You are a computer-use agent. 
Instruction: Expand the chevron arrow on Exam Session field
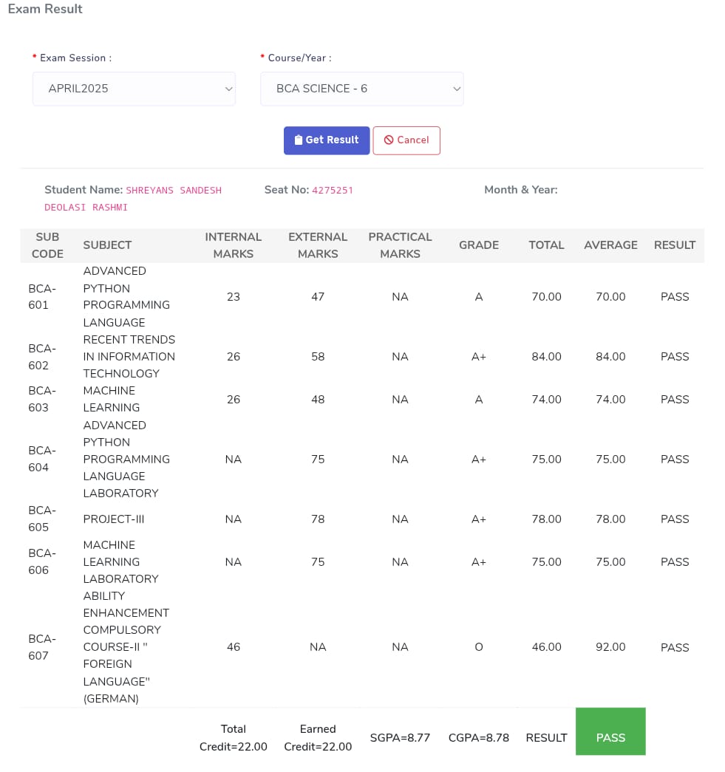[x=228, y=89]
